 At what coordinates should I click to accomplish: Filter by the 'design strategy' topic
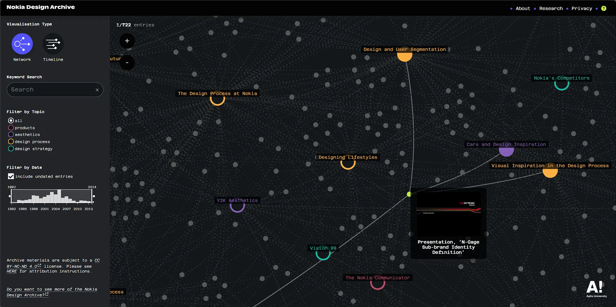pyautogui.click(x=11, y=149)
